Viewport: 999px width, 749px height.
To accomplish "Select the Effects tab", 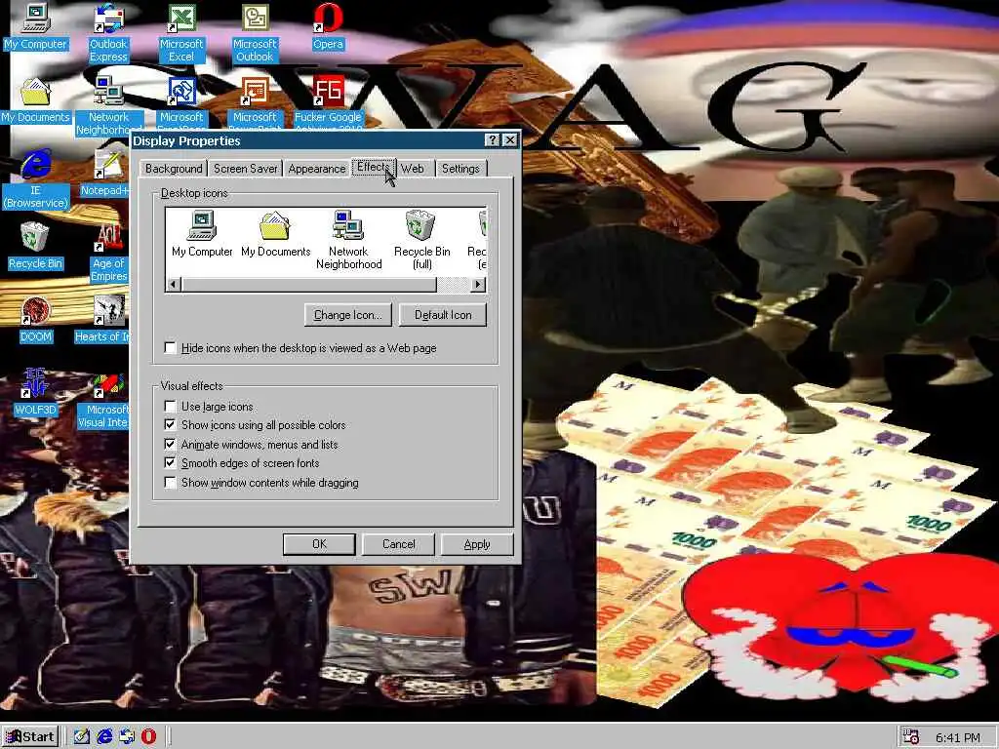I will coord(374,167).
